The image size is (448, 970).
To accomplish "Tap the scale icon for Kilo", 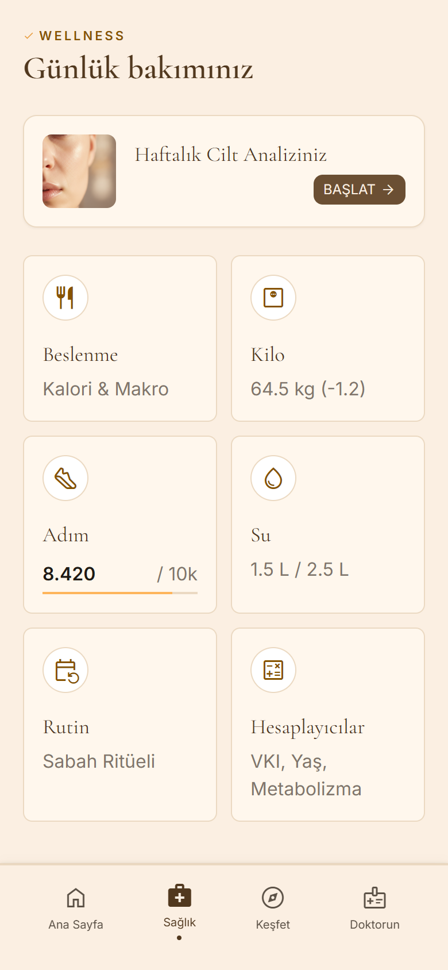I will click(273, 298).
